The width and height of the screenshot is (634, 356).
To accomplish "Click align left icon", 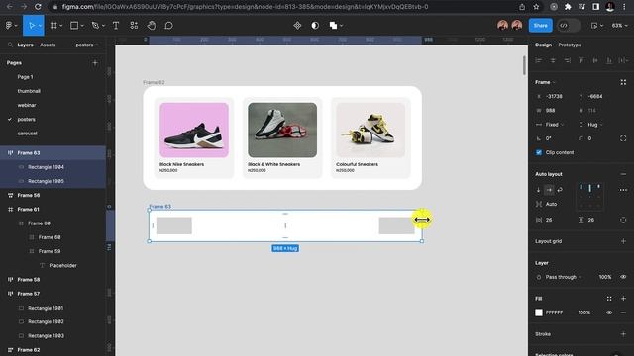I will (x=539, y=60).
